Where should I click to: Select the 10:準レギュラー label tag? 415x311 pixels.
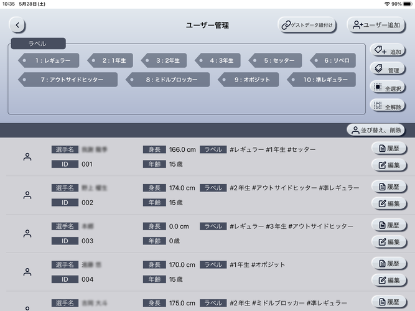coord(321,80)
